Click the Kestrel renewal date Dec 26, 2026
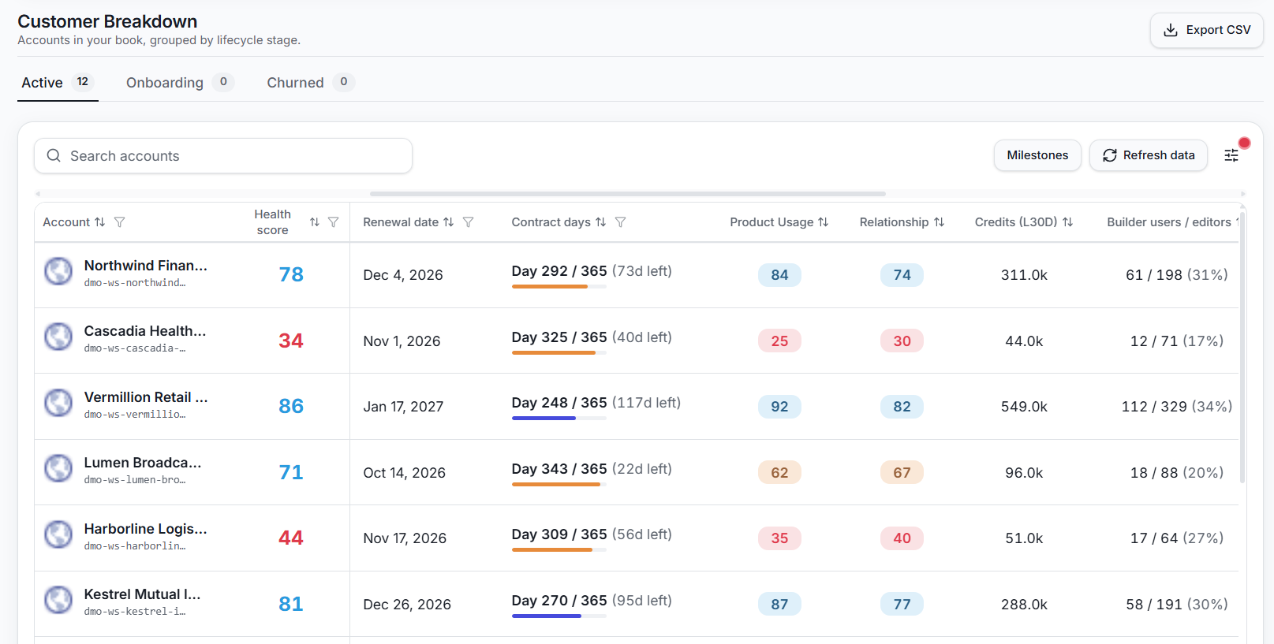The image size is (1274, 644). 407,605
